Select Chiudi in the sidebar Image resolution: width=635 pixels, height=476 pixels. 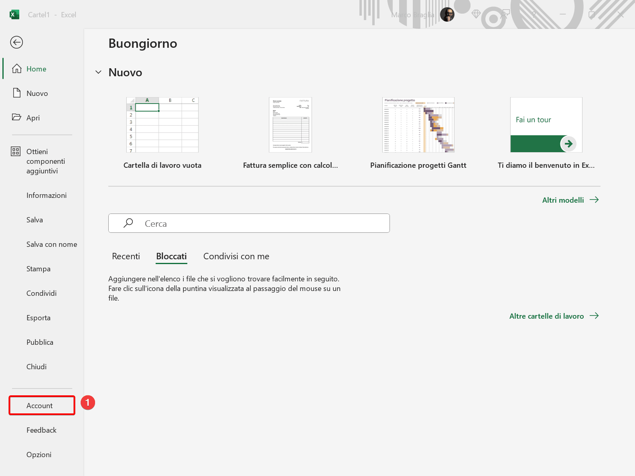click(x=37, y=367)
